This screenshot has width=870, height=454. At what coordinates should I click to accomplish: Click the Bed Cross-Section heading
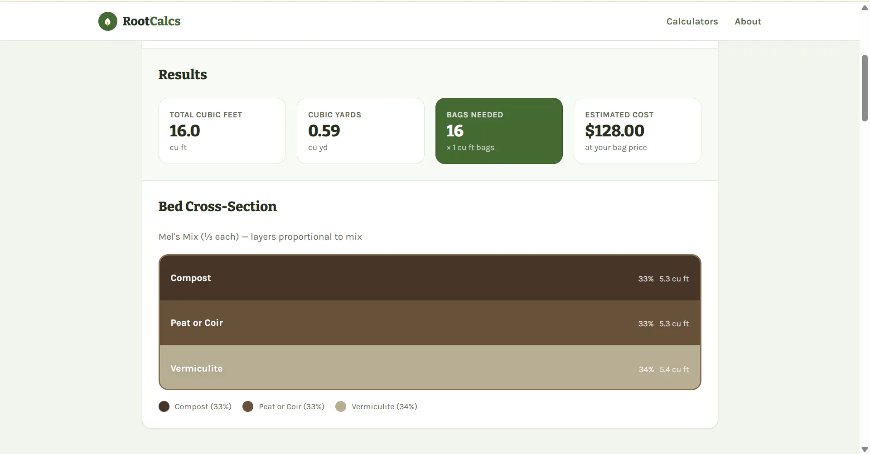coord(217,207)
